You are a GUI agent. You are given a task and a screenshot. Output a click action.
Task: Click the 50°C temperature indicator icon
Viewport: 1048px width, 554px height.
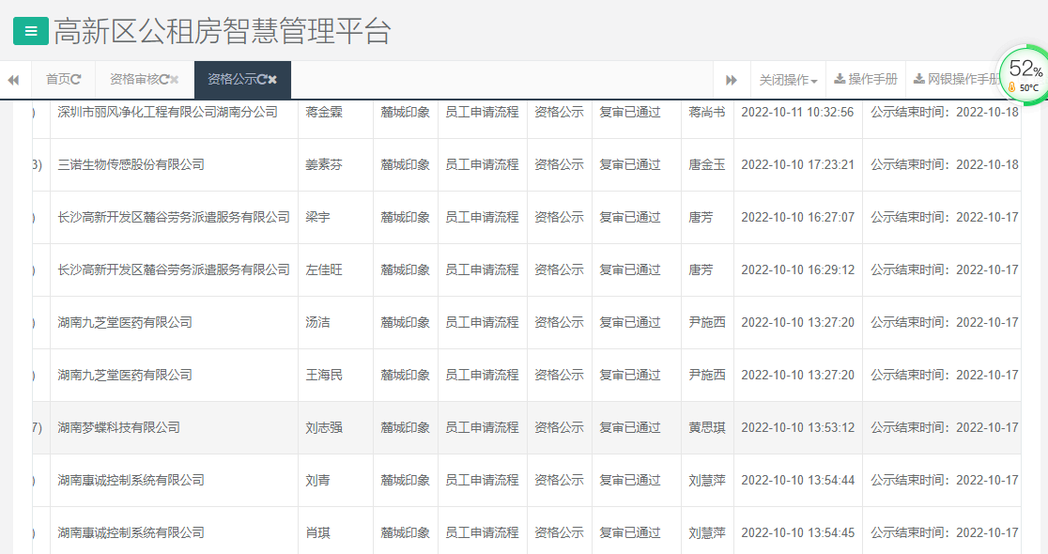(x=1012, y=85)
